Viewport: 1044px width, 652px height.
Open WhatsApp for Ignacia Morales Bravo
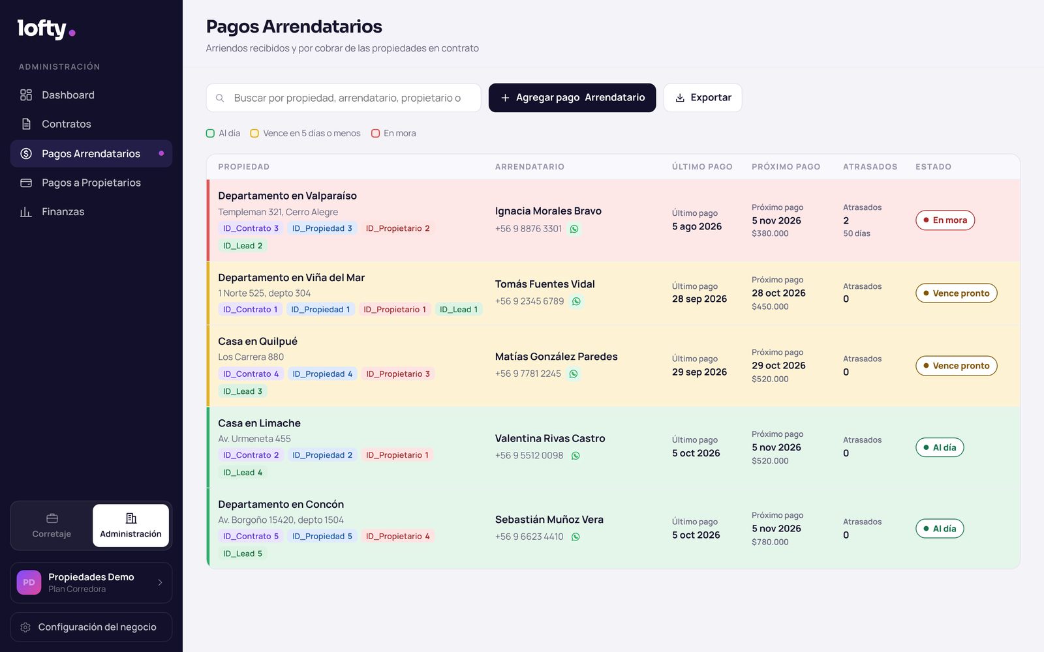(x=574, y=229)
